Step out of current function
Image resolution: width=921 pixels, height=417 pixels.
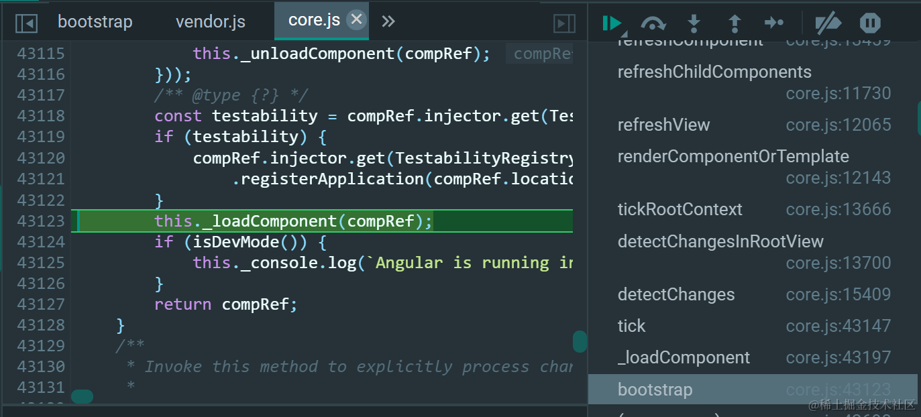(x=735, y=23)
